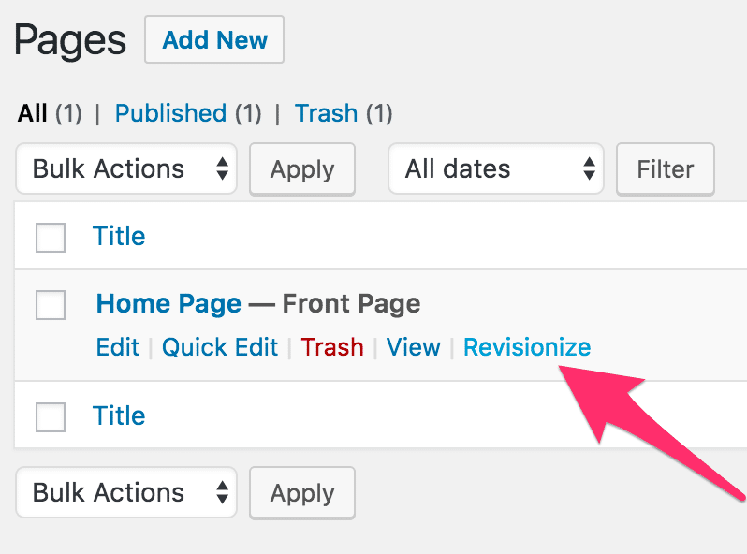Filter list by Published pages
The height and width of the screenshot is (554, 747).
pos(170,113)
